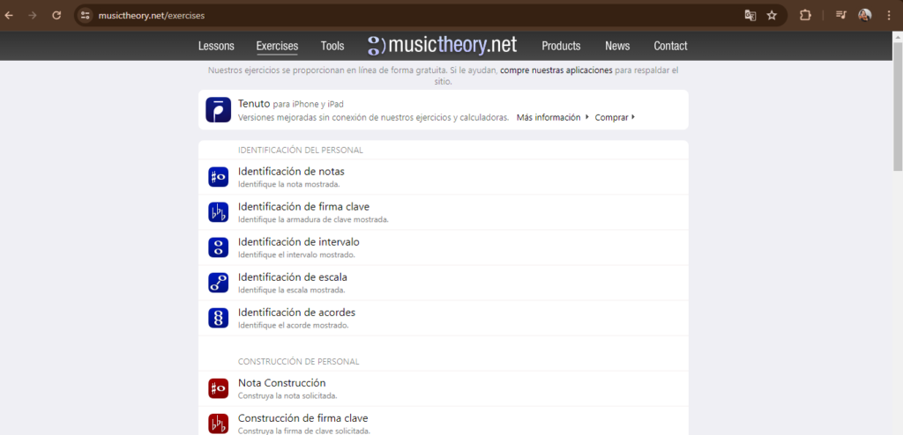Click the compre nuestras aplicaciones link
Image resolution: width=903 pixels, height=435 pixels.
coord(556,70)
